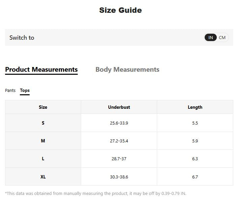Click the Length column header
The image size is (241, 200).
[x=195, y=107]
